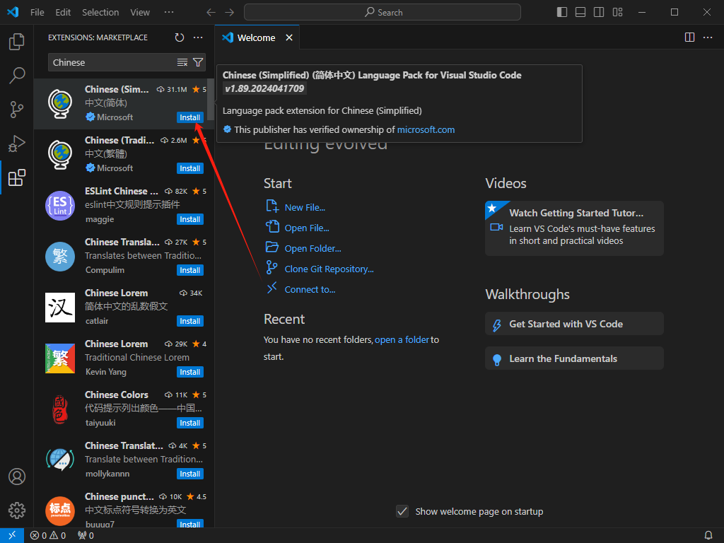This screenshot has width=724, height=543.
Task: Split the editor to the right
Action: point(689,37)
